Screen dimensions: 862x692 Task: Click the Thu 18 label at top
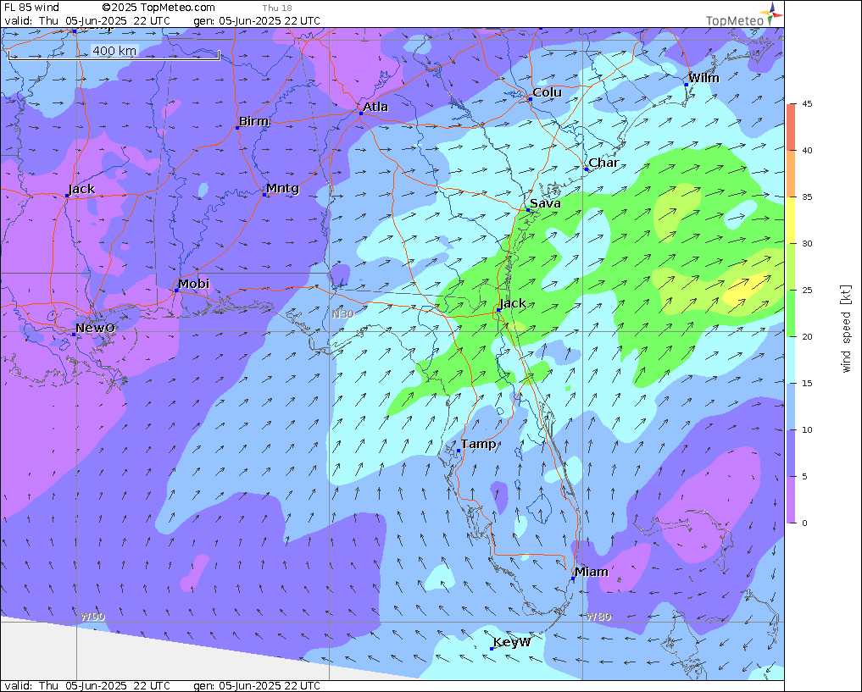(277, 8)
